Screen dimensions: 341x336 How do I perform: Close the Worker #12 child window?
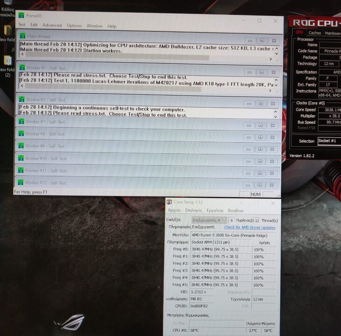click(x=271, y=185)
